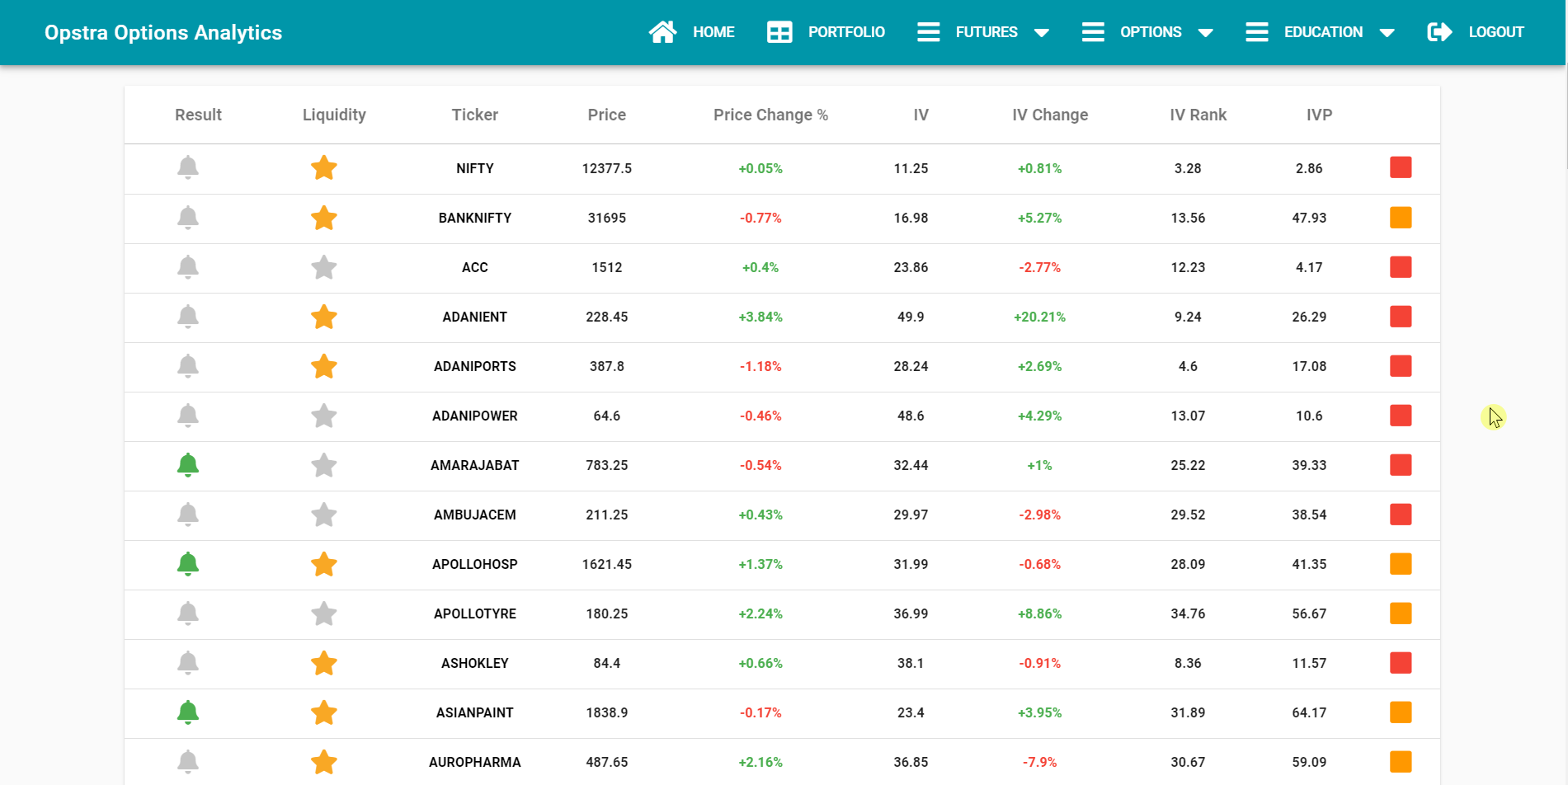Click the bell icon for BANKNIFTY
1568x785 pixels.
[x=188, y=218]
